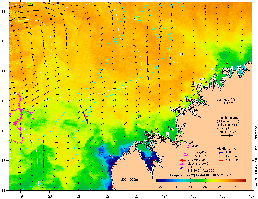Click the longitude axis label 124

[x=165, y=196]
